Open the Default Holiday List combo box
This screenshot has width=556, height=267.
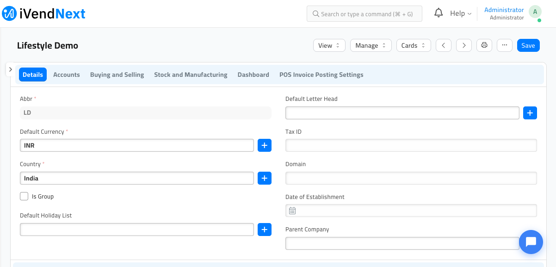tap(137, 230)
